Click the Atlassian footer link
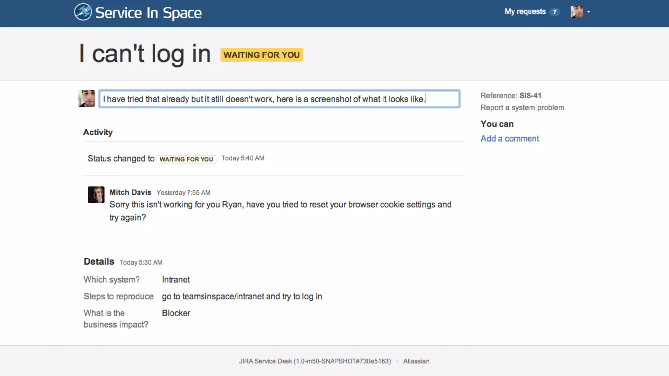The image size is (669, 376). pos(416,361)
